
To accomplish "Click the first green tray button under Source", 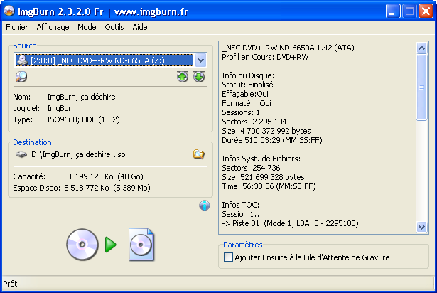I will coord(183,77).
